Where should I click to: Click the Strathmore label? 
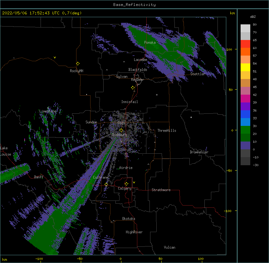(x=161, y=190)
